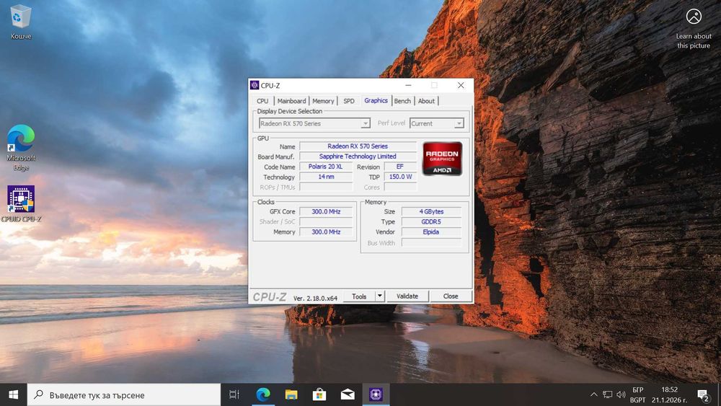Click the Sapphire Technology Limited value

[x=358, y=156]
